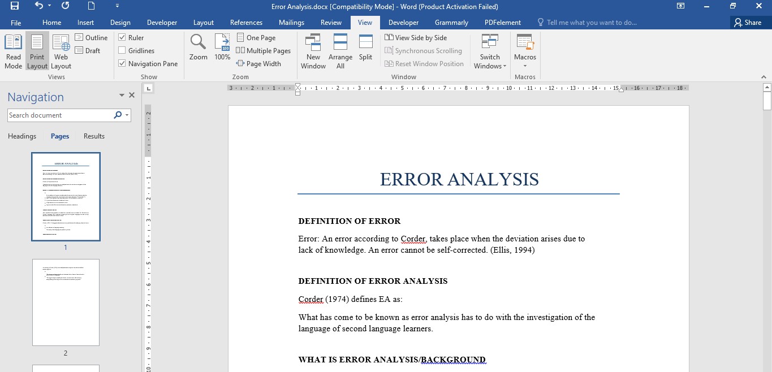Viewport: 772px width, 372px height.
Task: Click the Share button
Action: 747,23
